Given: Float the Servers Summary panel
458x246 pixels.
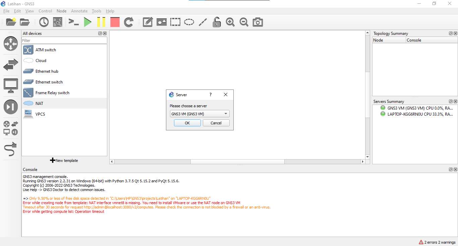Looking at the screenshot, I should click(x=451, y=102).
